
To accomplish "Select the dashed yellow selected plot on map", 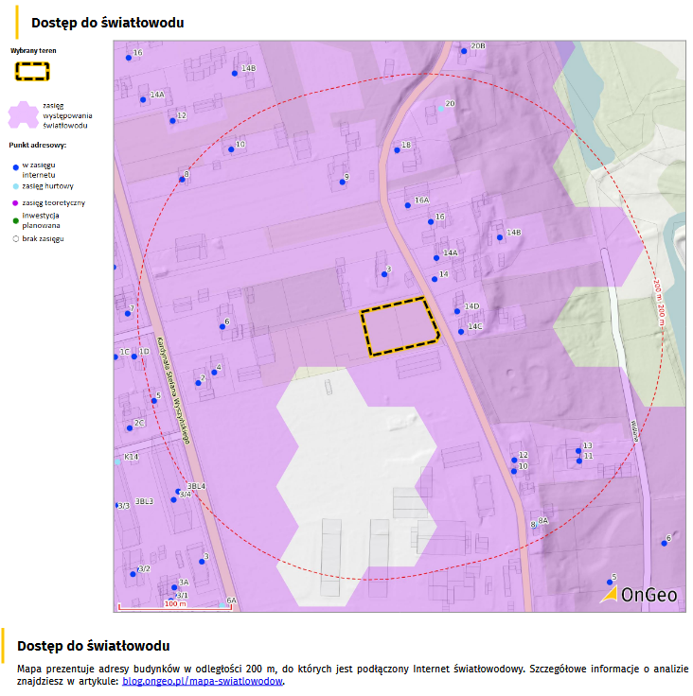I will coord(399,327).
